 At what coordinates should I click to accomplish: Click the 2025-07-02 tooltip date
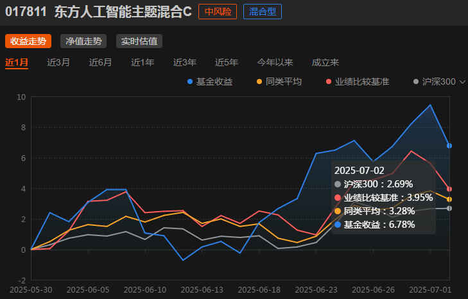coord(359,171)
